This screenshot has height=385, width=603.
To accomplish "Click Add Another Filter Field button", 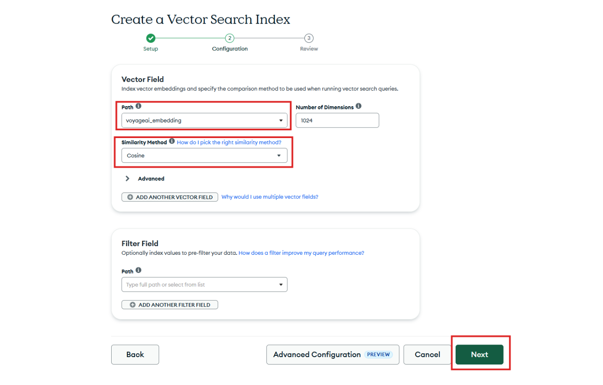I will click(170, 305).
